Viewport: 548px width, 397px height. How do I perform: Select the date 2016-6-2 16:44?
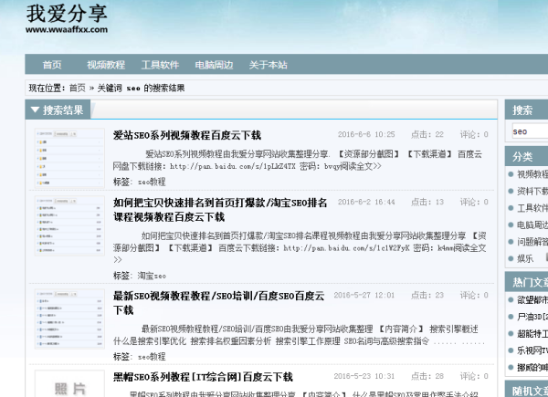tap(366, 202)
